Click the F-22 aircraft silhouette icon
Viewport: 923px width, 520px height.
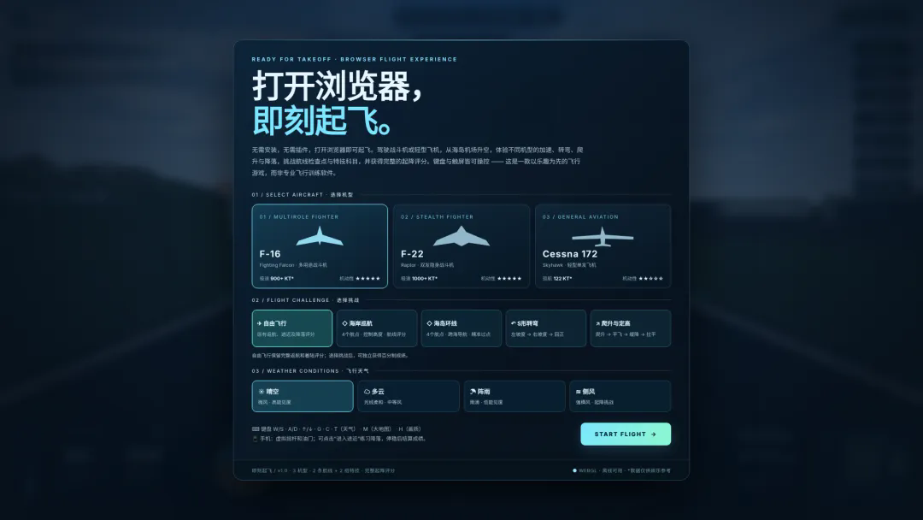click(x=461, y=236)
